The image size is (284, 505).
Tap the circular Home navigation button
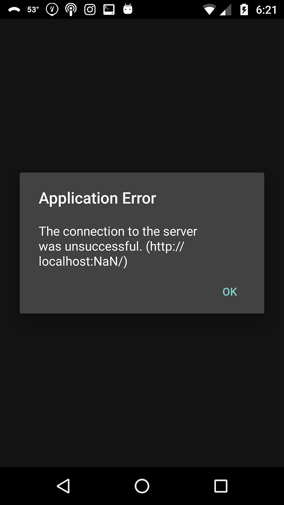(142, 486)
